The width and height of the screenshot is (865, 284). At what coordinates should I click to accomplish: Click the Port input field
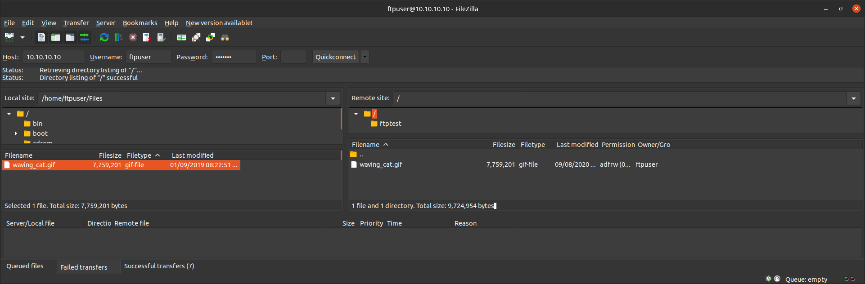pos(293,57)
